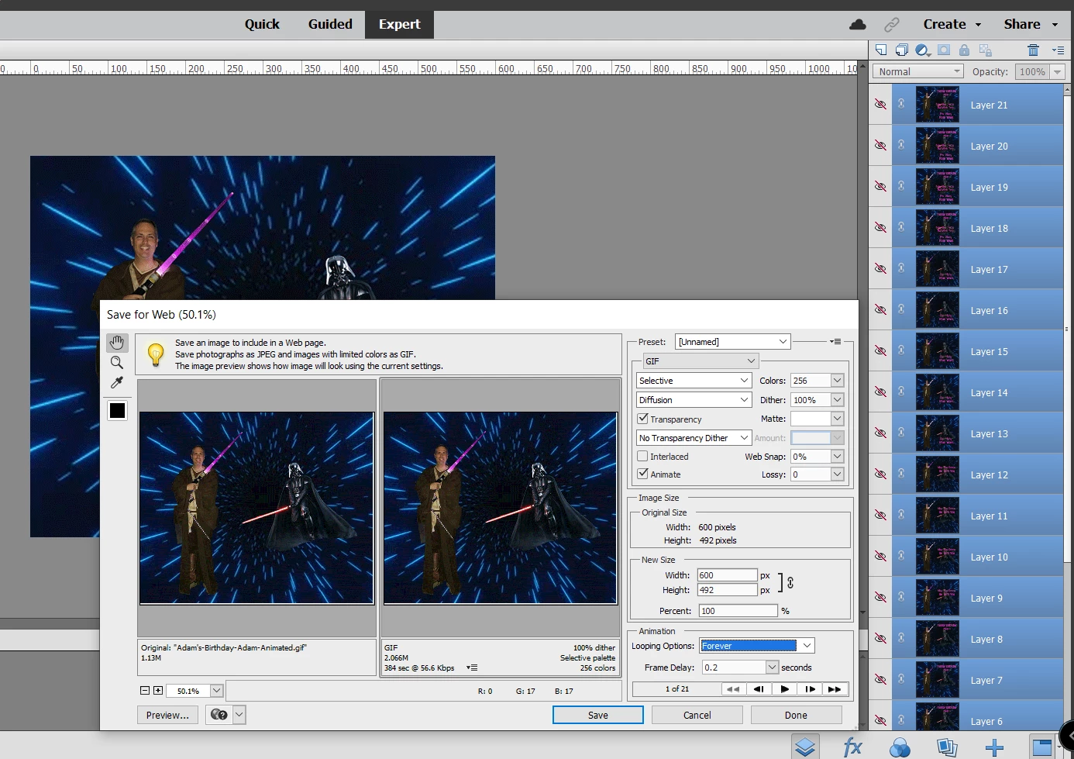Open the Diffusion dither method dropdown
The image size is (1074, 759).
(x=694, y=400)
